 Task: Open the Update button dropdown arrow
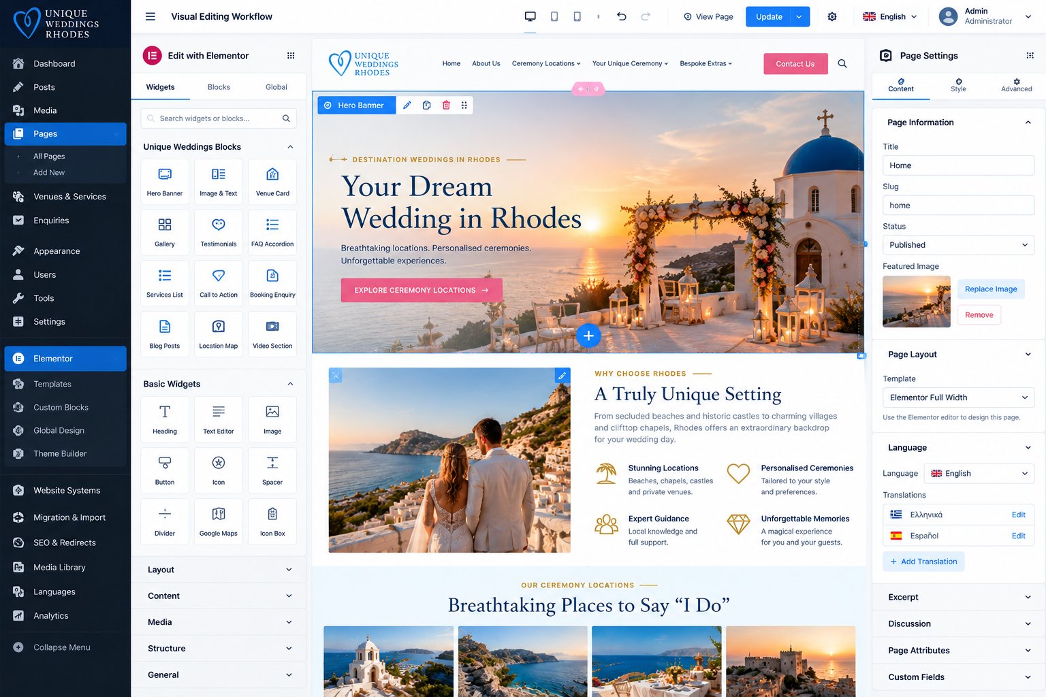(x=799, y=16)
